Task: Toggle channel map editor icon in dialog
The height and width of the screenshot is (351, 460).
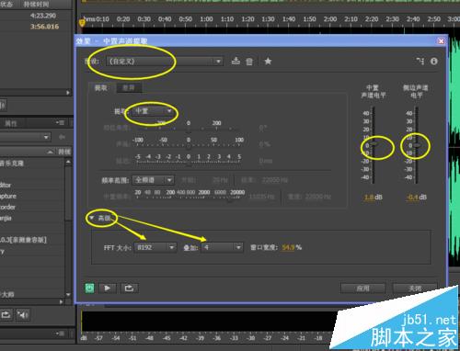Action: [420, 62]
